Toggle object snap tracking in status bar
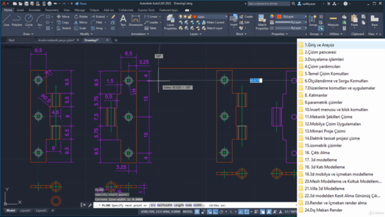This screenshot has height=217, width=385. [x=241, y=212]
